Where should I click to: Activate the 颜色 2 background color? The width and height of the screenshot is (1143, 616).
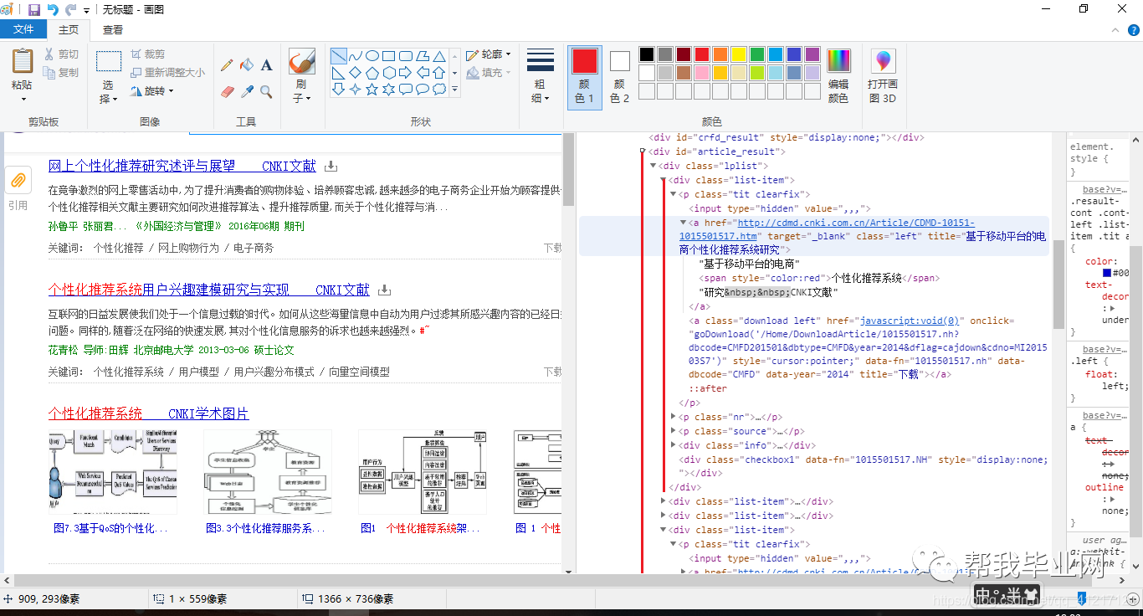(619, 76)
